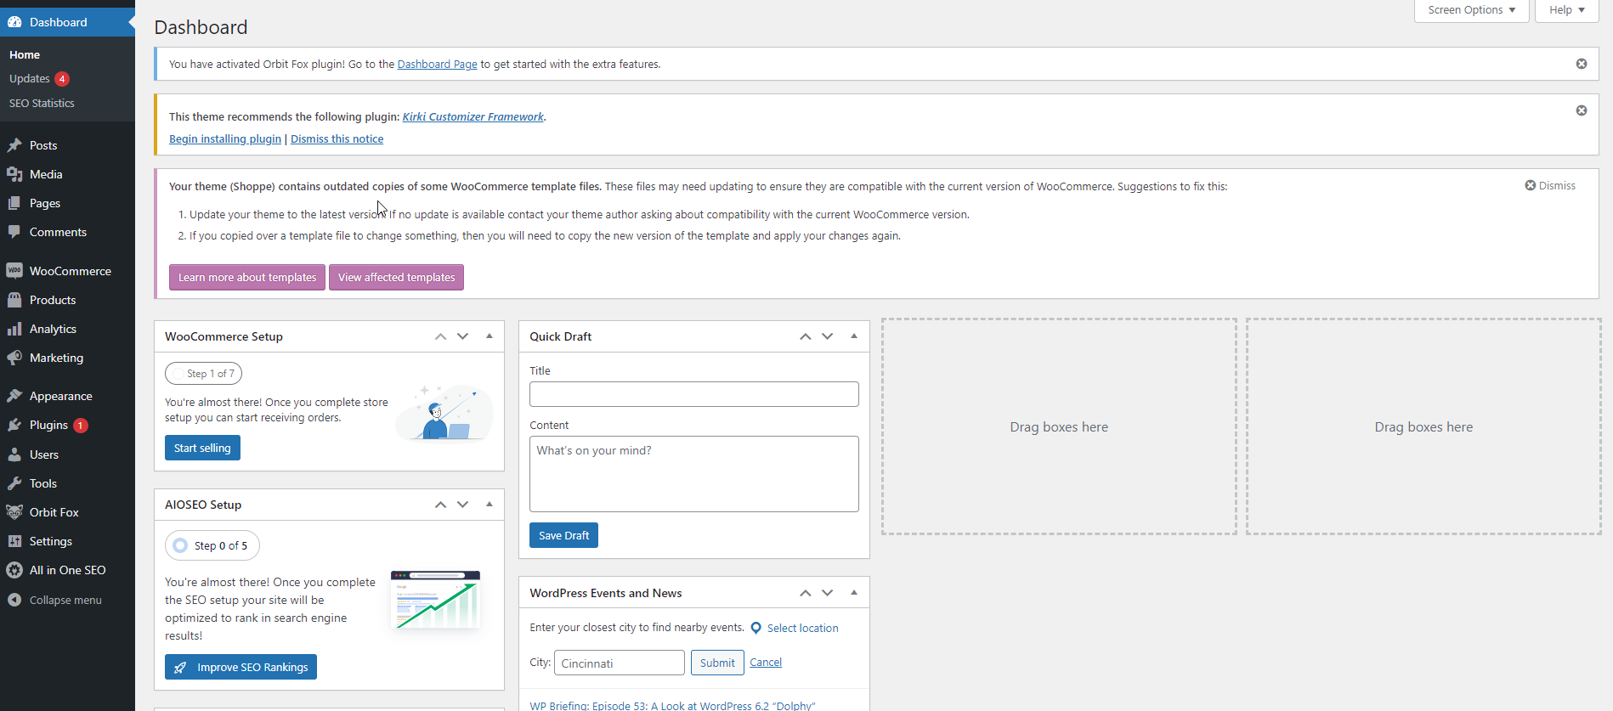Image resolution: width=1613 pixels, height=711 pixels.
Task: Collapse the Quick Draft panel
Action: (854, 336)
